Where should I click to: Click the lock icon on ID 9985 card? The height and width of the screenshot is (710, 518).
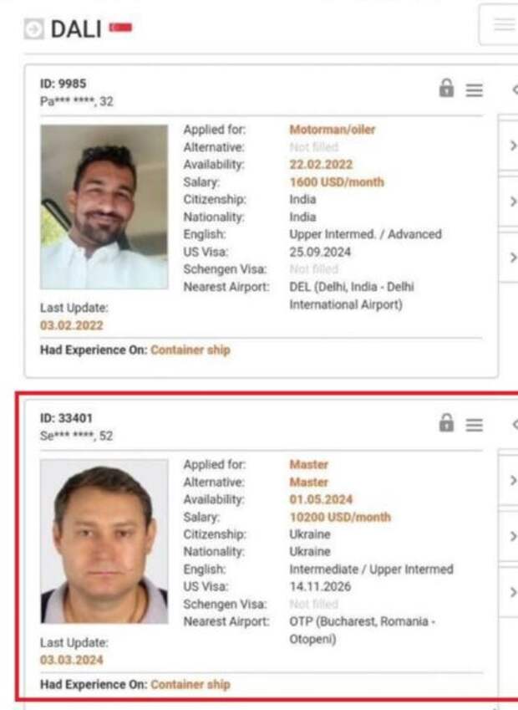(x=446, y=88)
